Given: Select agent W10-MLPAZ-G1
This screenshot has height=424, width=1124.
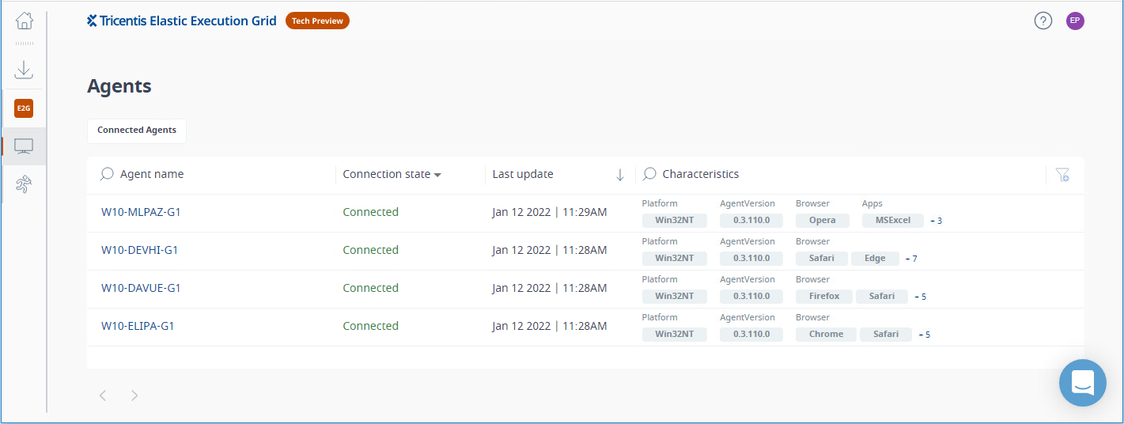Looking at the screenshot, I should 141,212.
